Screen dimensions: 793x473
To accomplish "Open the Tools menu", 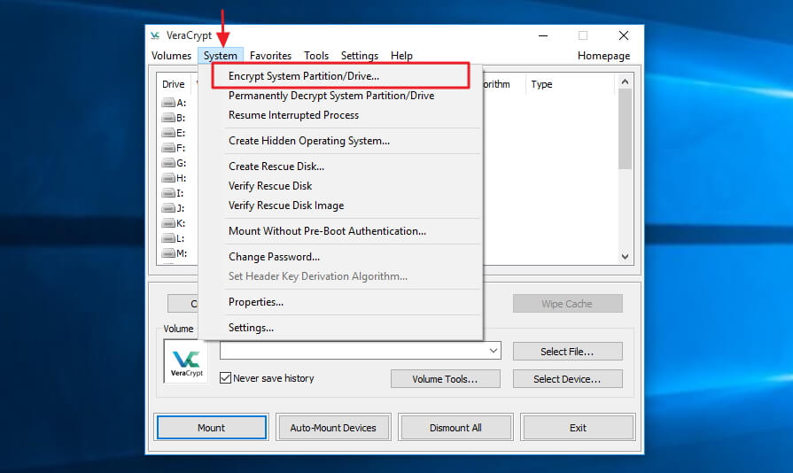I will pos(316,56).
